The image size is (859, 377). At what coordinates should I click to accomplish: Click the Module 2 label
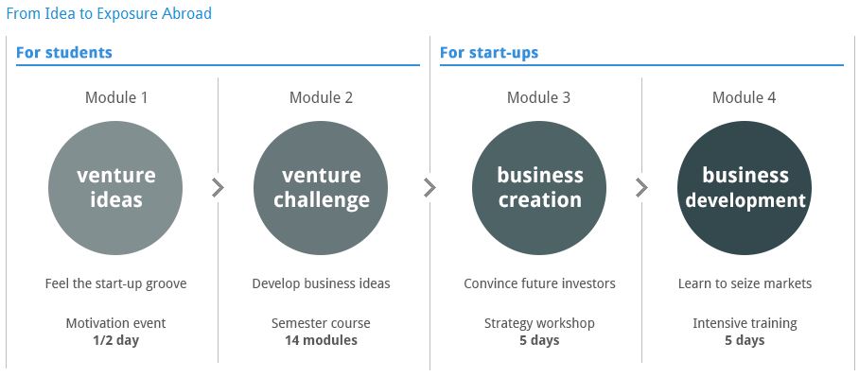(x=321, y=97)
